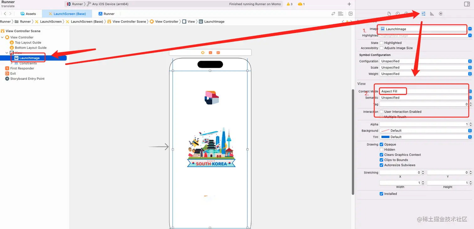Toggle the Hidden checkbox
This screenshot has height=229, width=474.
pyautogui.click(x=382, y=150)
